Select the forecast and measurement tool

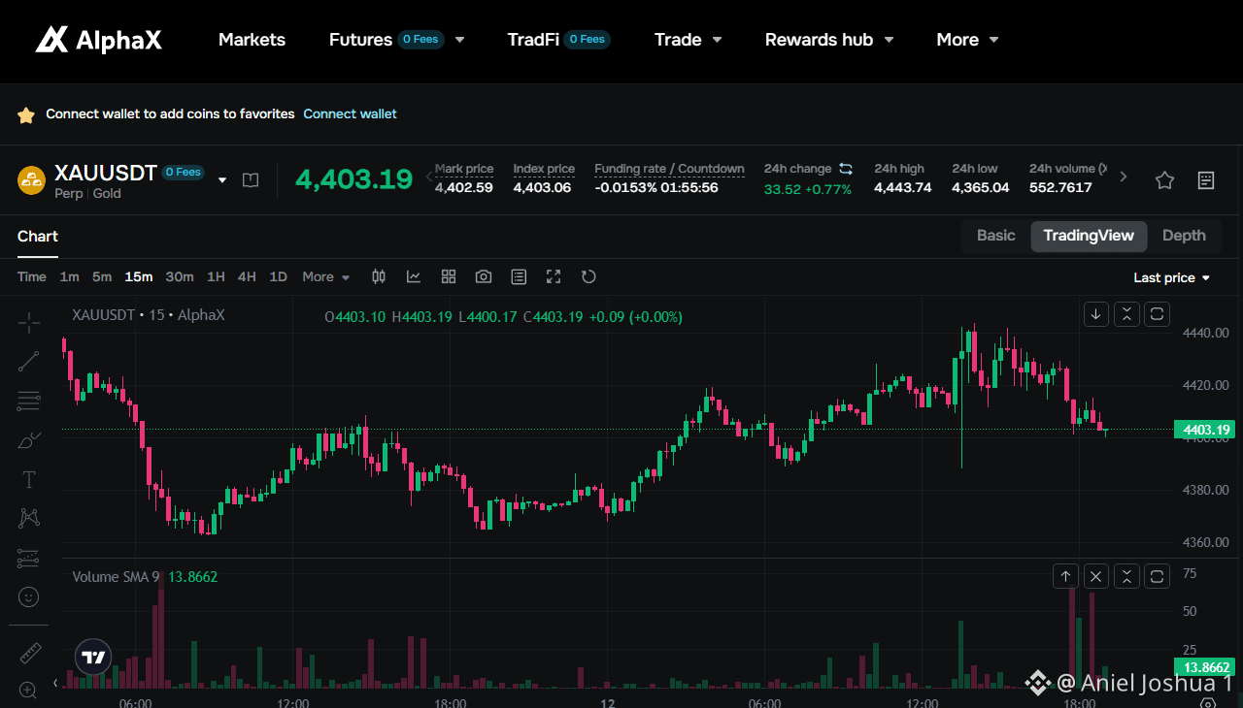pyautogui.click(x=29, y=558)
